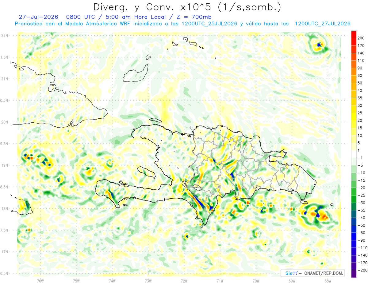Click the dark purple swatch at scale bottom
Viewport: 368px width, 285px height.
coord(354,274)
